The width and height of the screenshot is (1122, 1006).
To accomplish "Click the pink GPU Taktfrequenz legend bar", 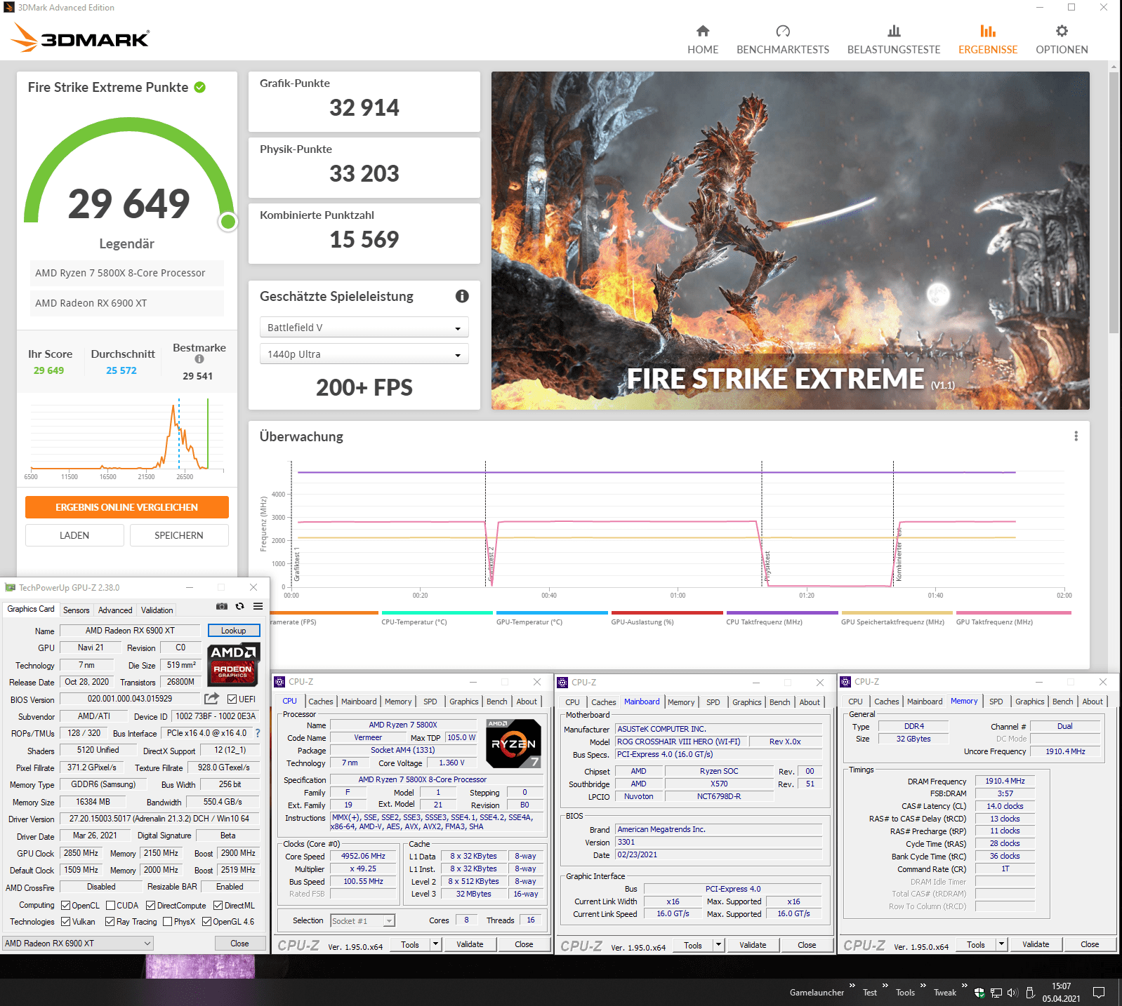I will coord(1014,612).
